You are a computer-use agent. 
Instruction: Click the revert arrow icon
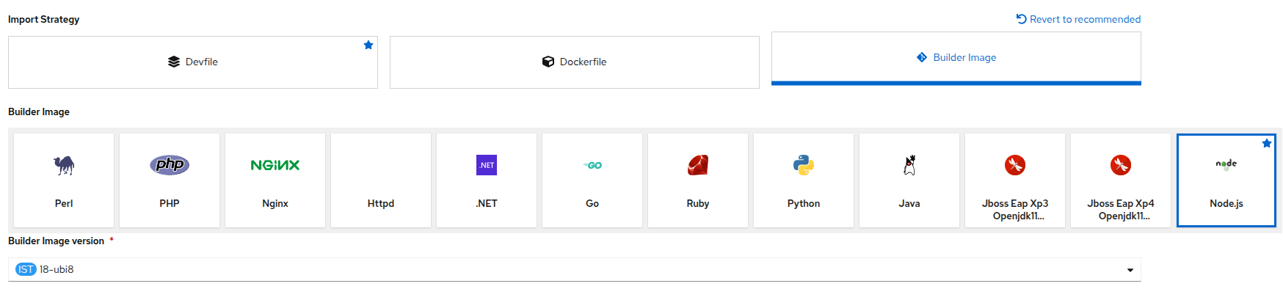(1021, 19)
